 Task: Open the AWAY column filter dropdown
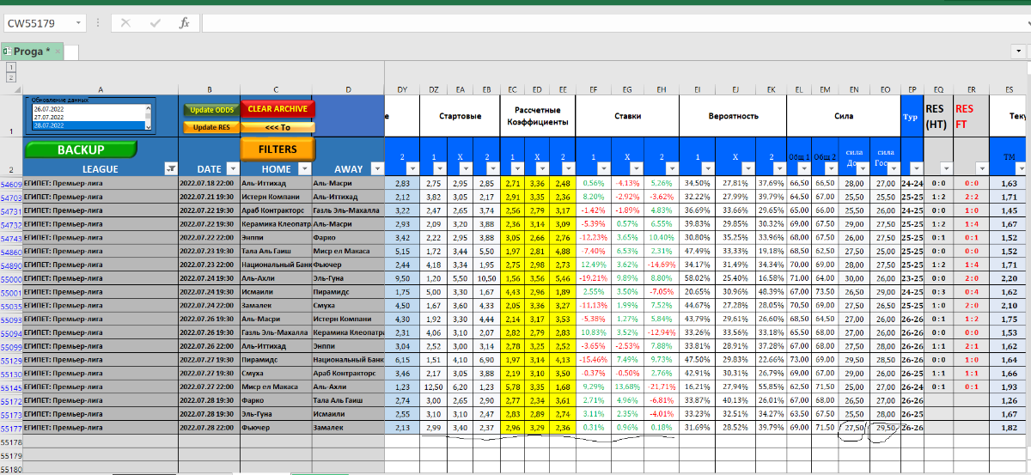(375, 168)
